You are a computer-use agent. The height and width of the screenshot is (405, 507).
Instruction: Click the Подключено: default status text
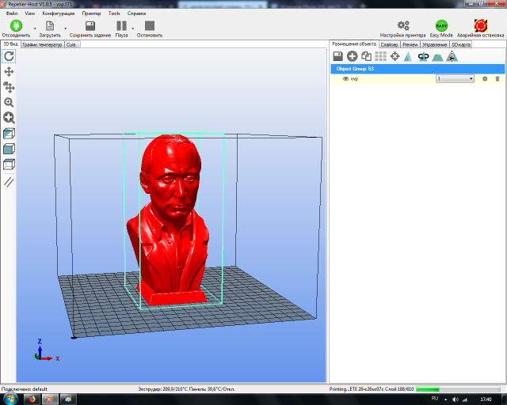[x=25, y=389]
